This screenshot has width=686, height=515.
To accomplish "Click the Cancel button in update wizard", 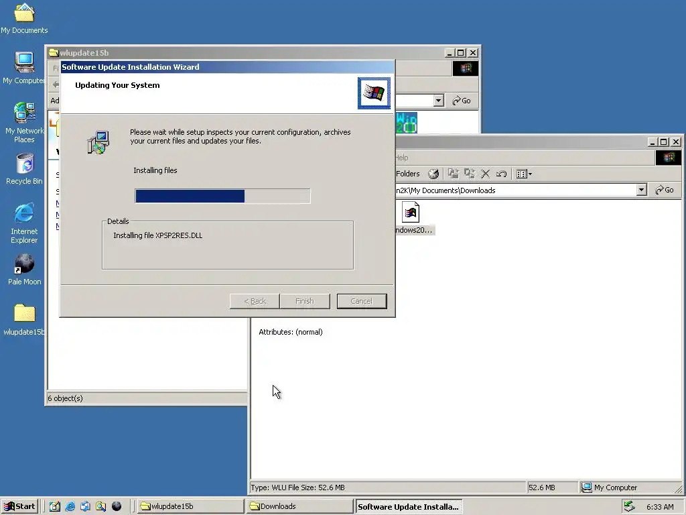I will pos(362,301).
